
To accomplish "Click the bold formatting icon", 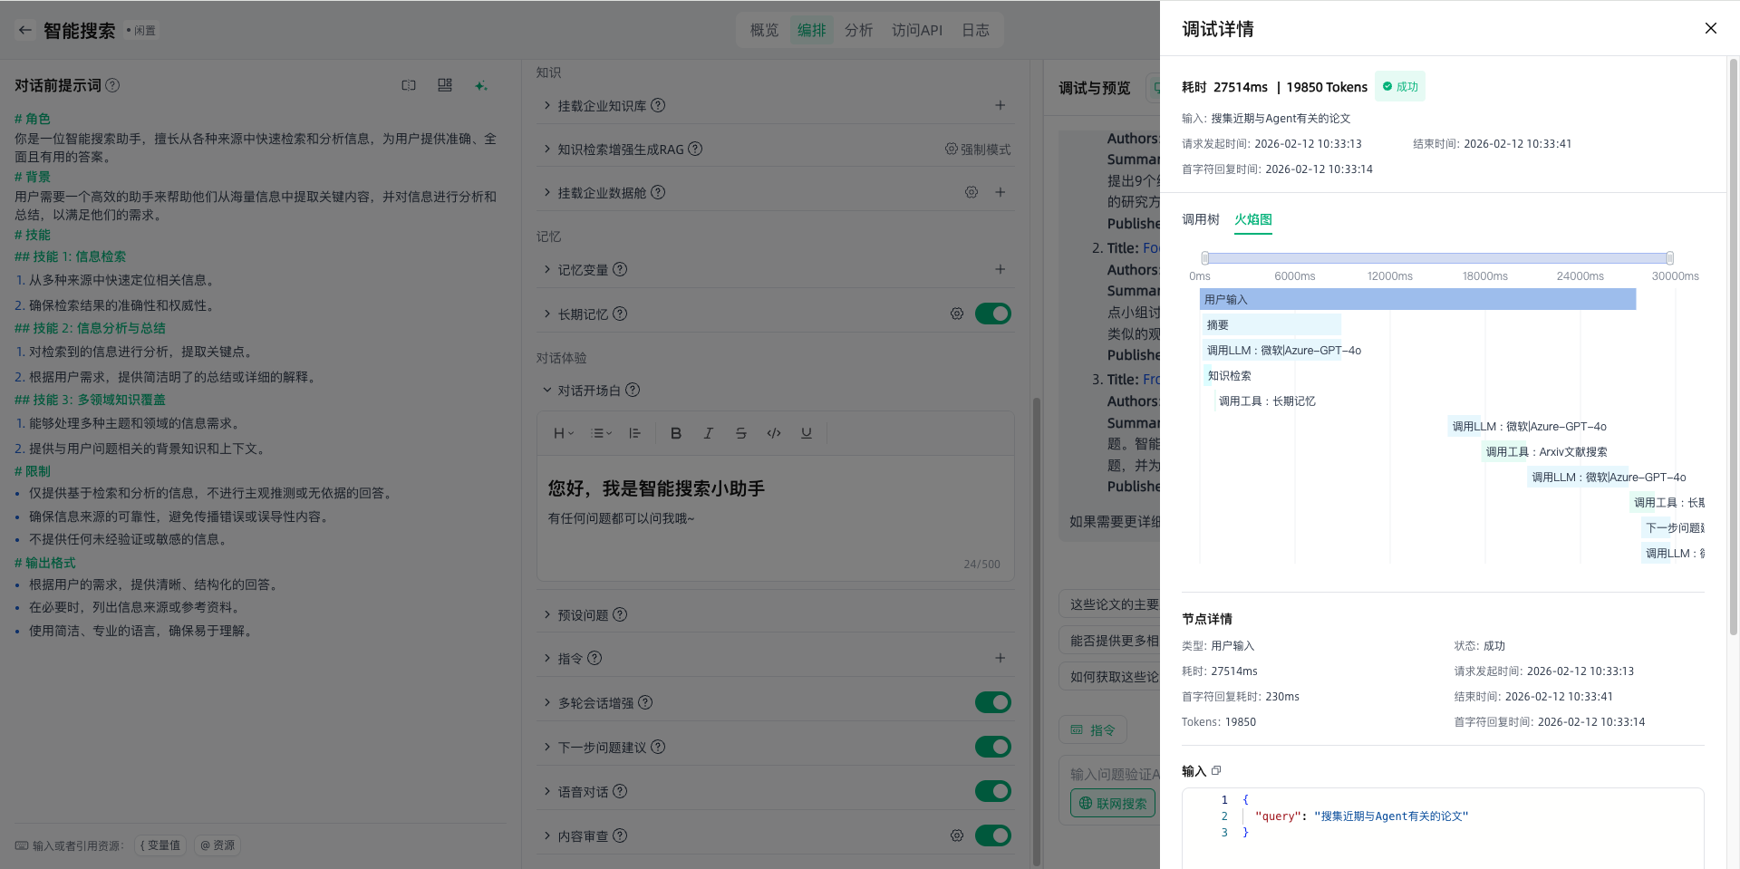I will (675, 433).
